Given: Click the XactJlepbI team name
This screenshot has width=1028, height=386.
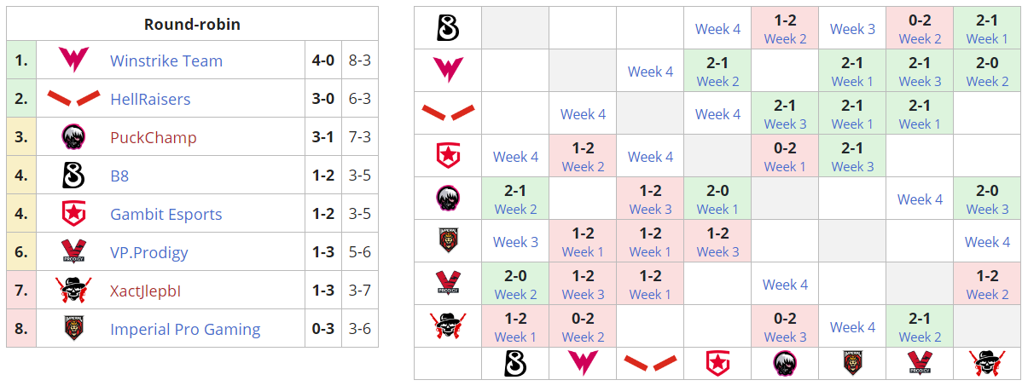Looking at the screenshot, I should (x=145, y=291).
